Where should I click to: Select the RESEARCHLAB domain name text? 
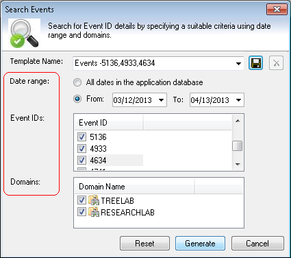(128, 213)
